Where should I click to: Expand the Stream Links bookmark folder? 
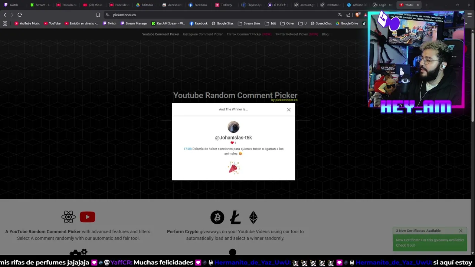click(x=249, y=23)
